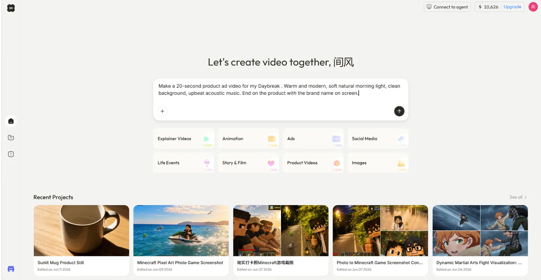Click 'Edited on Jun.09 2026' text

coord(155,270)
